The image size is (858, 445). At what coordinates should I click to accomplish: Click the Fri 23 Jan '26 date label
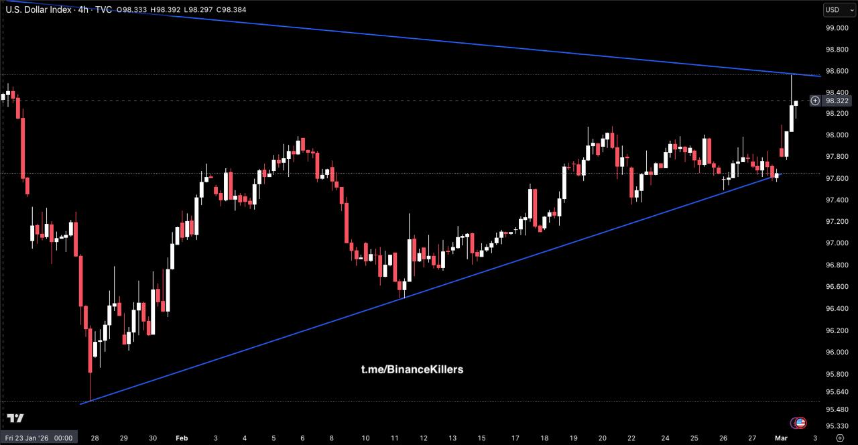pyautogui.click(x=38, y=438)
